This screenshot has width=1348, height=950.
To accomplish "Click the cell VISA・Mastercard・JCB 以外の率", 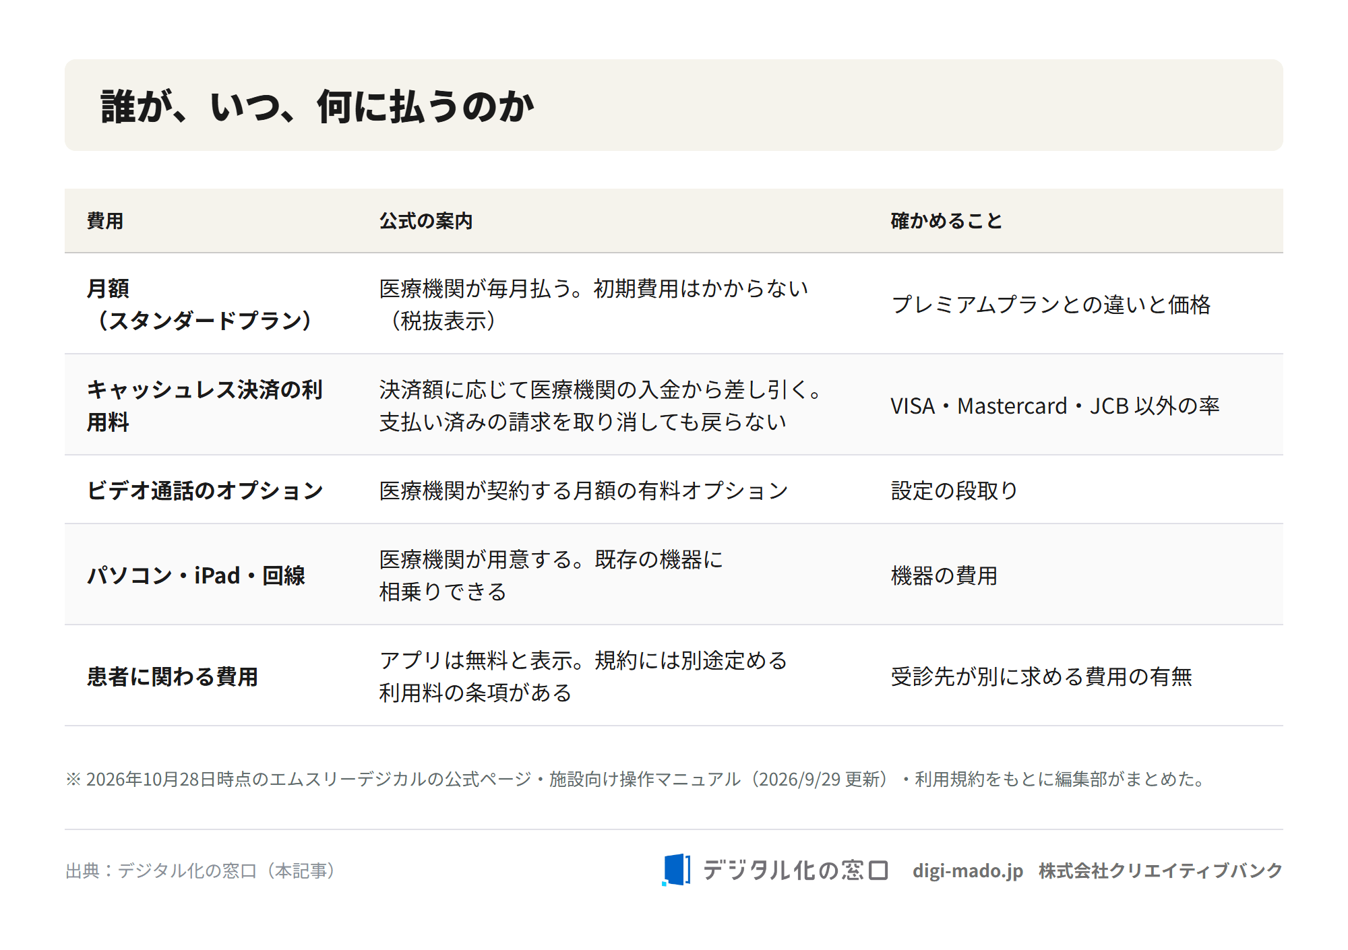I will coord(1055,406).
